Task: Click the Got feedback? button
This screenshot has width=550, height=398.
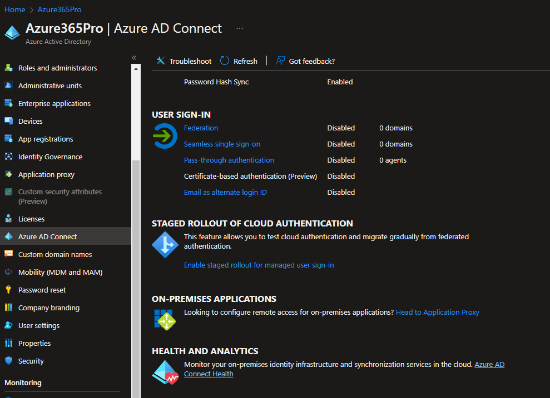Action: point(305,61)
